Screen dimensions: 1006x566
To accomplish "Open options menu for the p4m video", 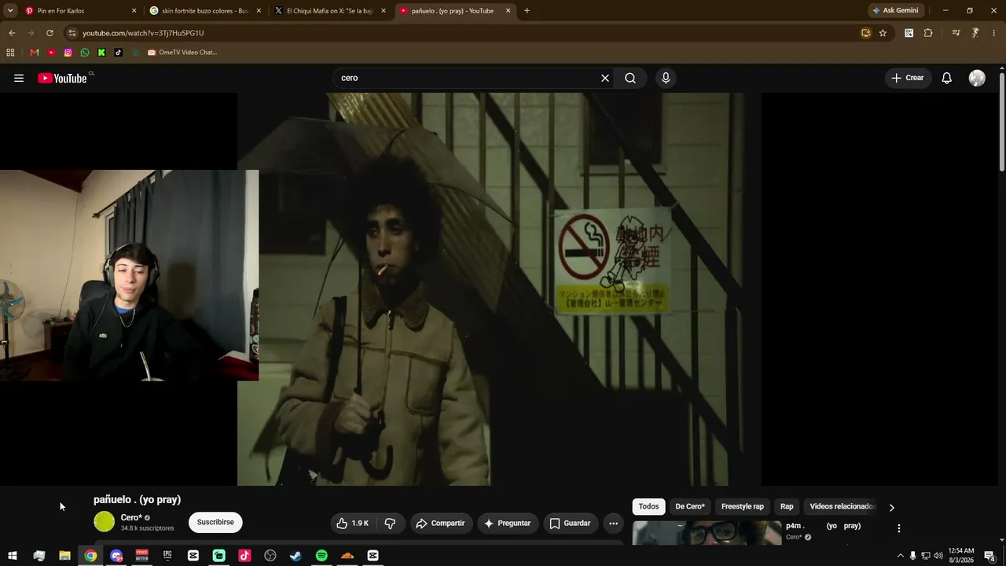I will [899, 528].
